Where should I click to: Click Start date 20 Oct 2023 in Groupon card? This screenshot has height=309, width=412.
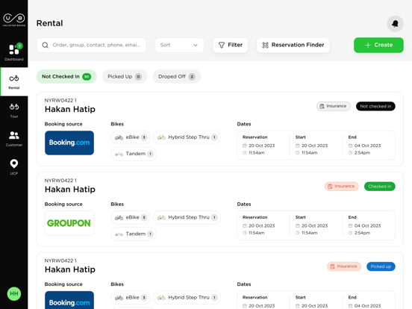[314, 225]
